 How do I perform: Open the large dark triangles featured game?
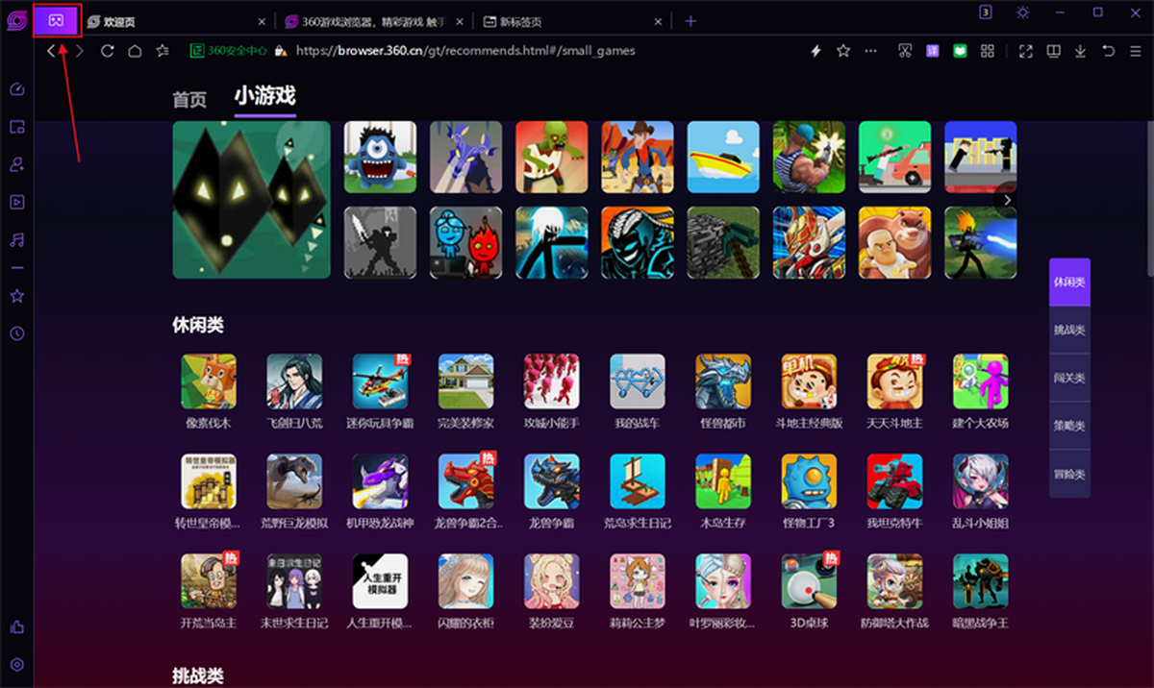pos(251,200)
